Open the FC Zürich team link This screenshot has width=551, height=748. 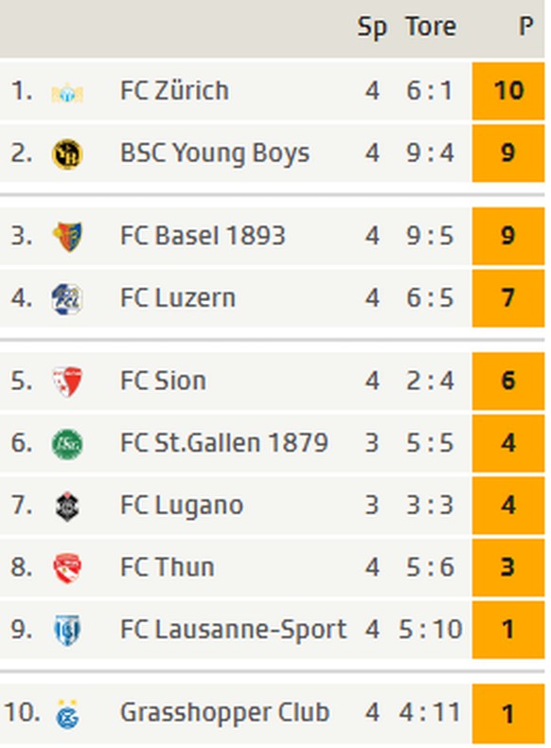pyautogui.click(x=174, y=91)
